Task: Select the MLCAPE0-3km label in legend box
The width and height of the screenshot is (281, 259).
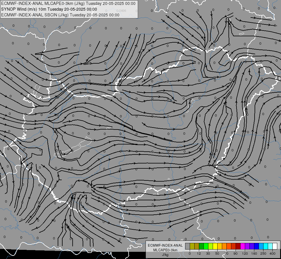Action: pyautogui.click(x=165, y=250)
